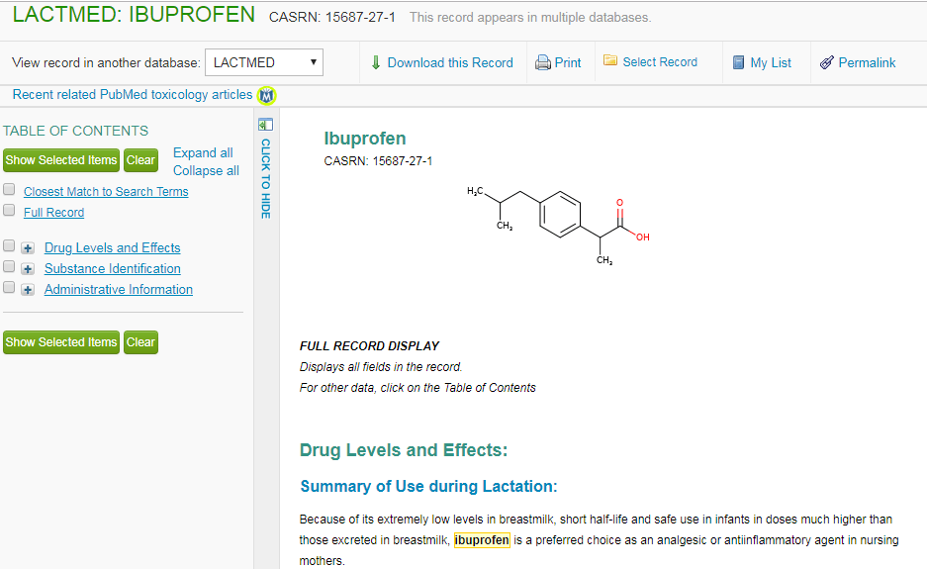Viewport: 927px width, 569px height.
Task: Check the Closest Match to Search Terms checkbox
Action: pyautogui.click(x=9, y=189)
